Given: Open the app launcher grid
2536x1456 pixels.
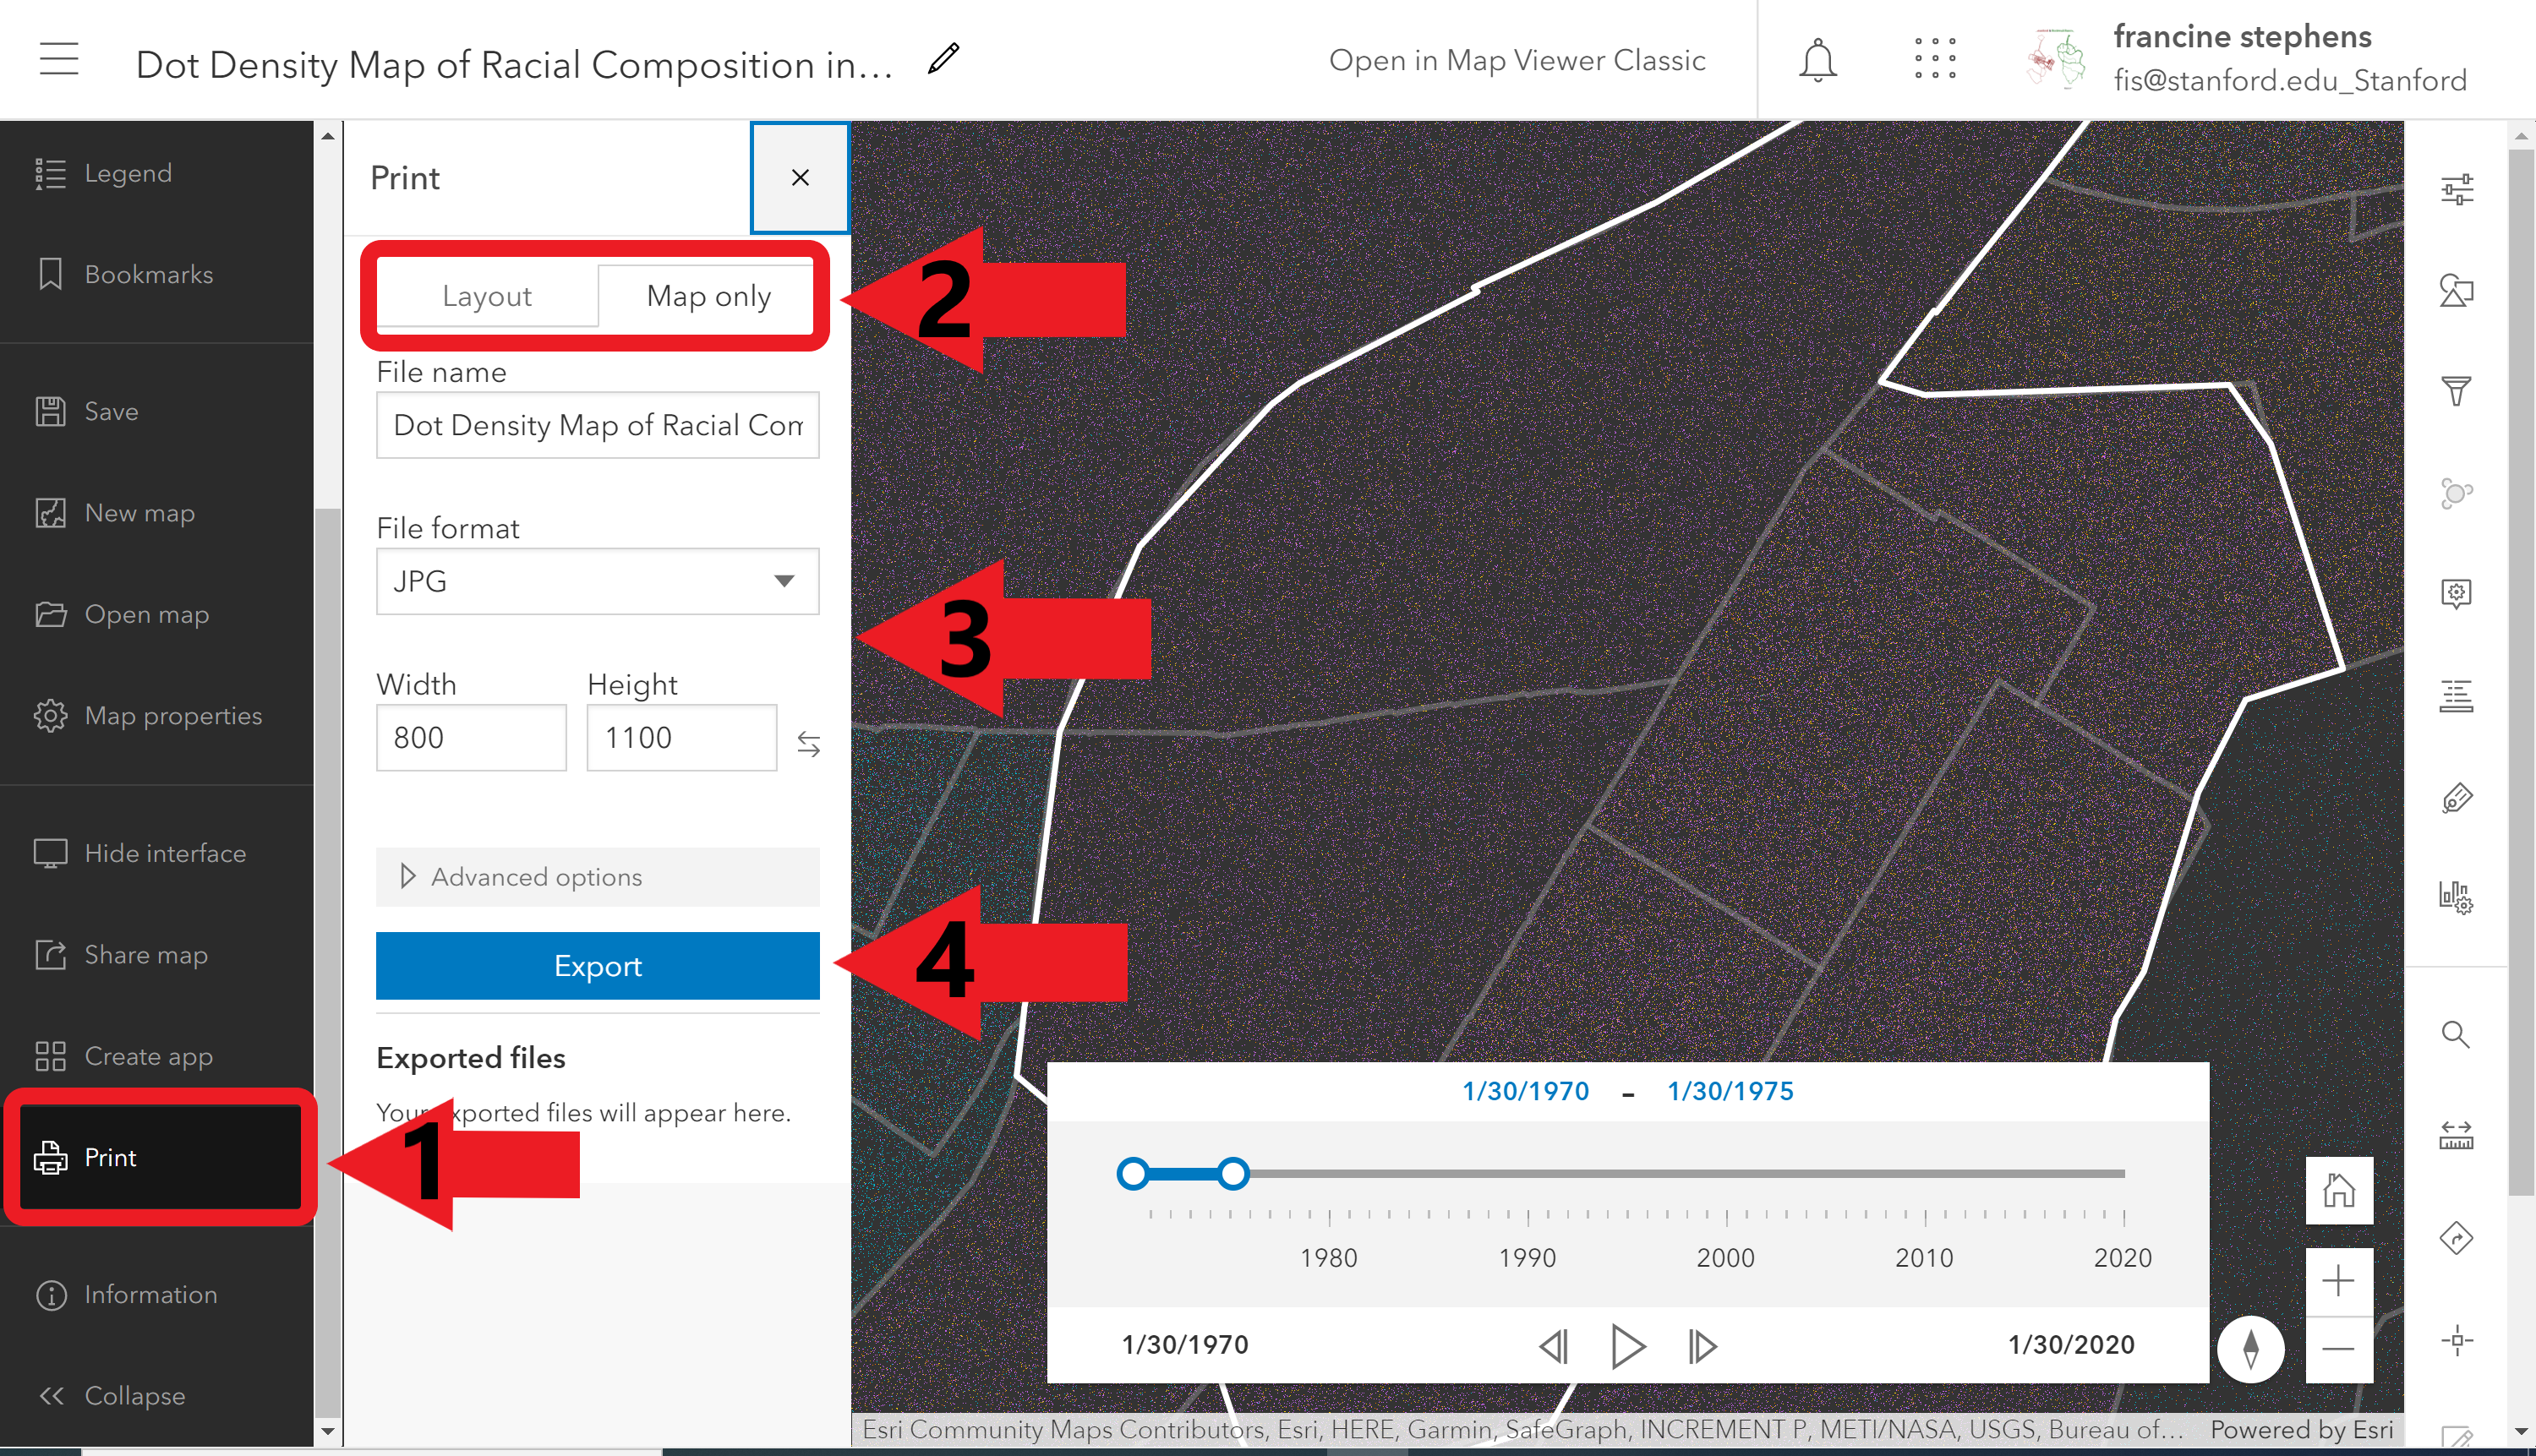Looking at the screenshot, I should point(1935,59).
